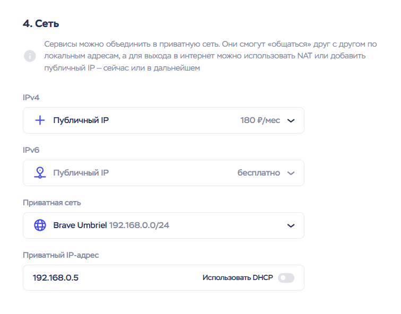Click the 192.168.0.0/24 subnet text
The height and width of the screenshot is (314, 401).
tap(139, 225)
